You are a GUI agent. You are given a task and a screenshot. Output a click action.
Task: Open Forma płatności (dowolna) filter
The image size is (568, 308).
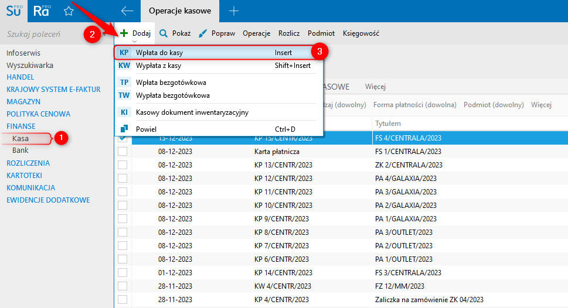tap(414, 105)
